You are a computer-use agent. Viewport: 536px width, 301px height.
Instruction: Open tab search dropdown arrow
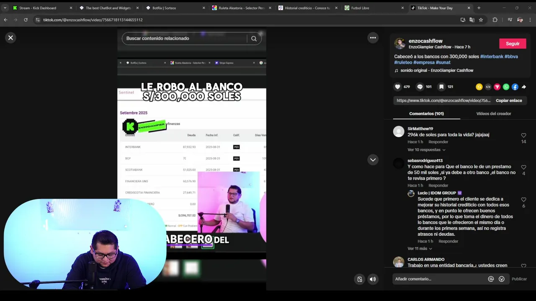(5, 8)
